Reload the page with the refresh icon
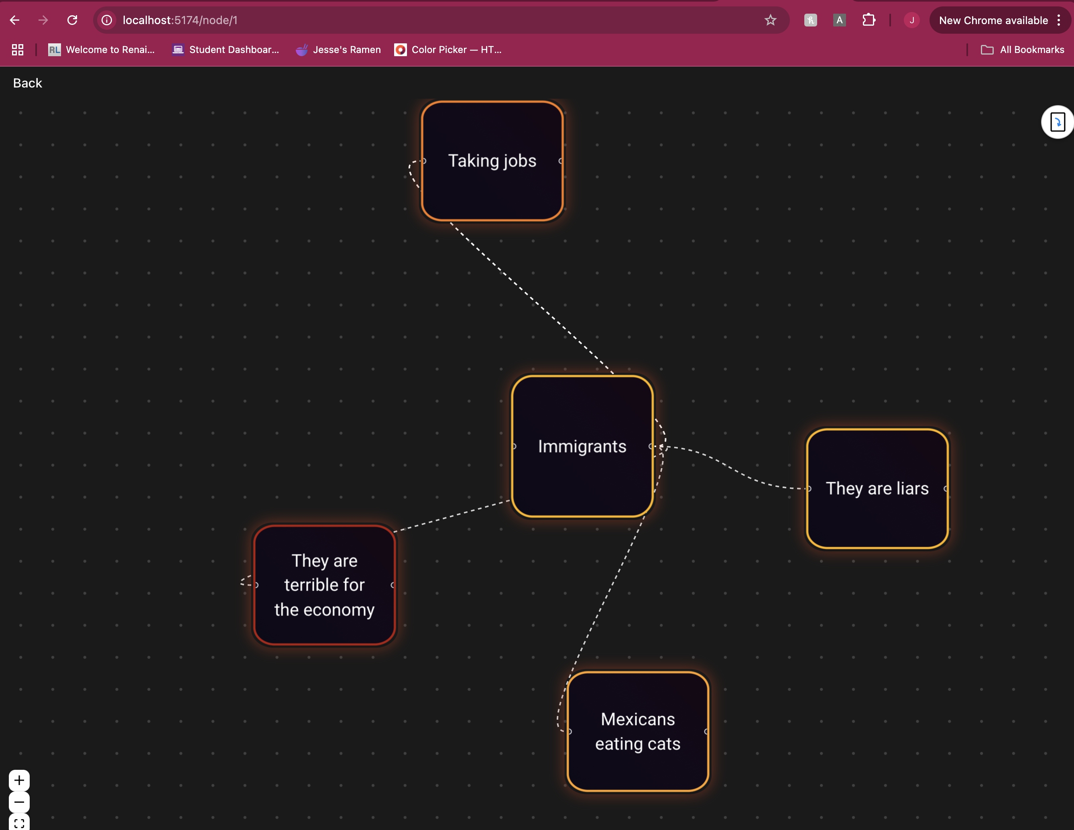 pyautogui.click(x=72, y=20)
